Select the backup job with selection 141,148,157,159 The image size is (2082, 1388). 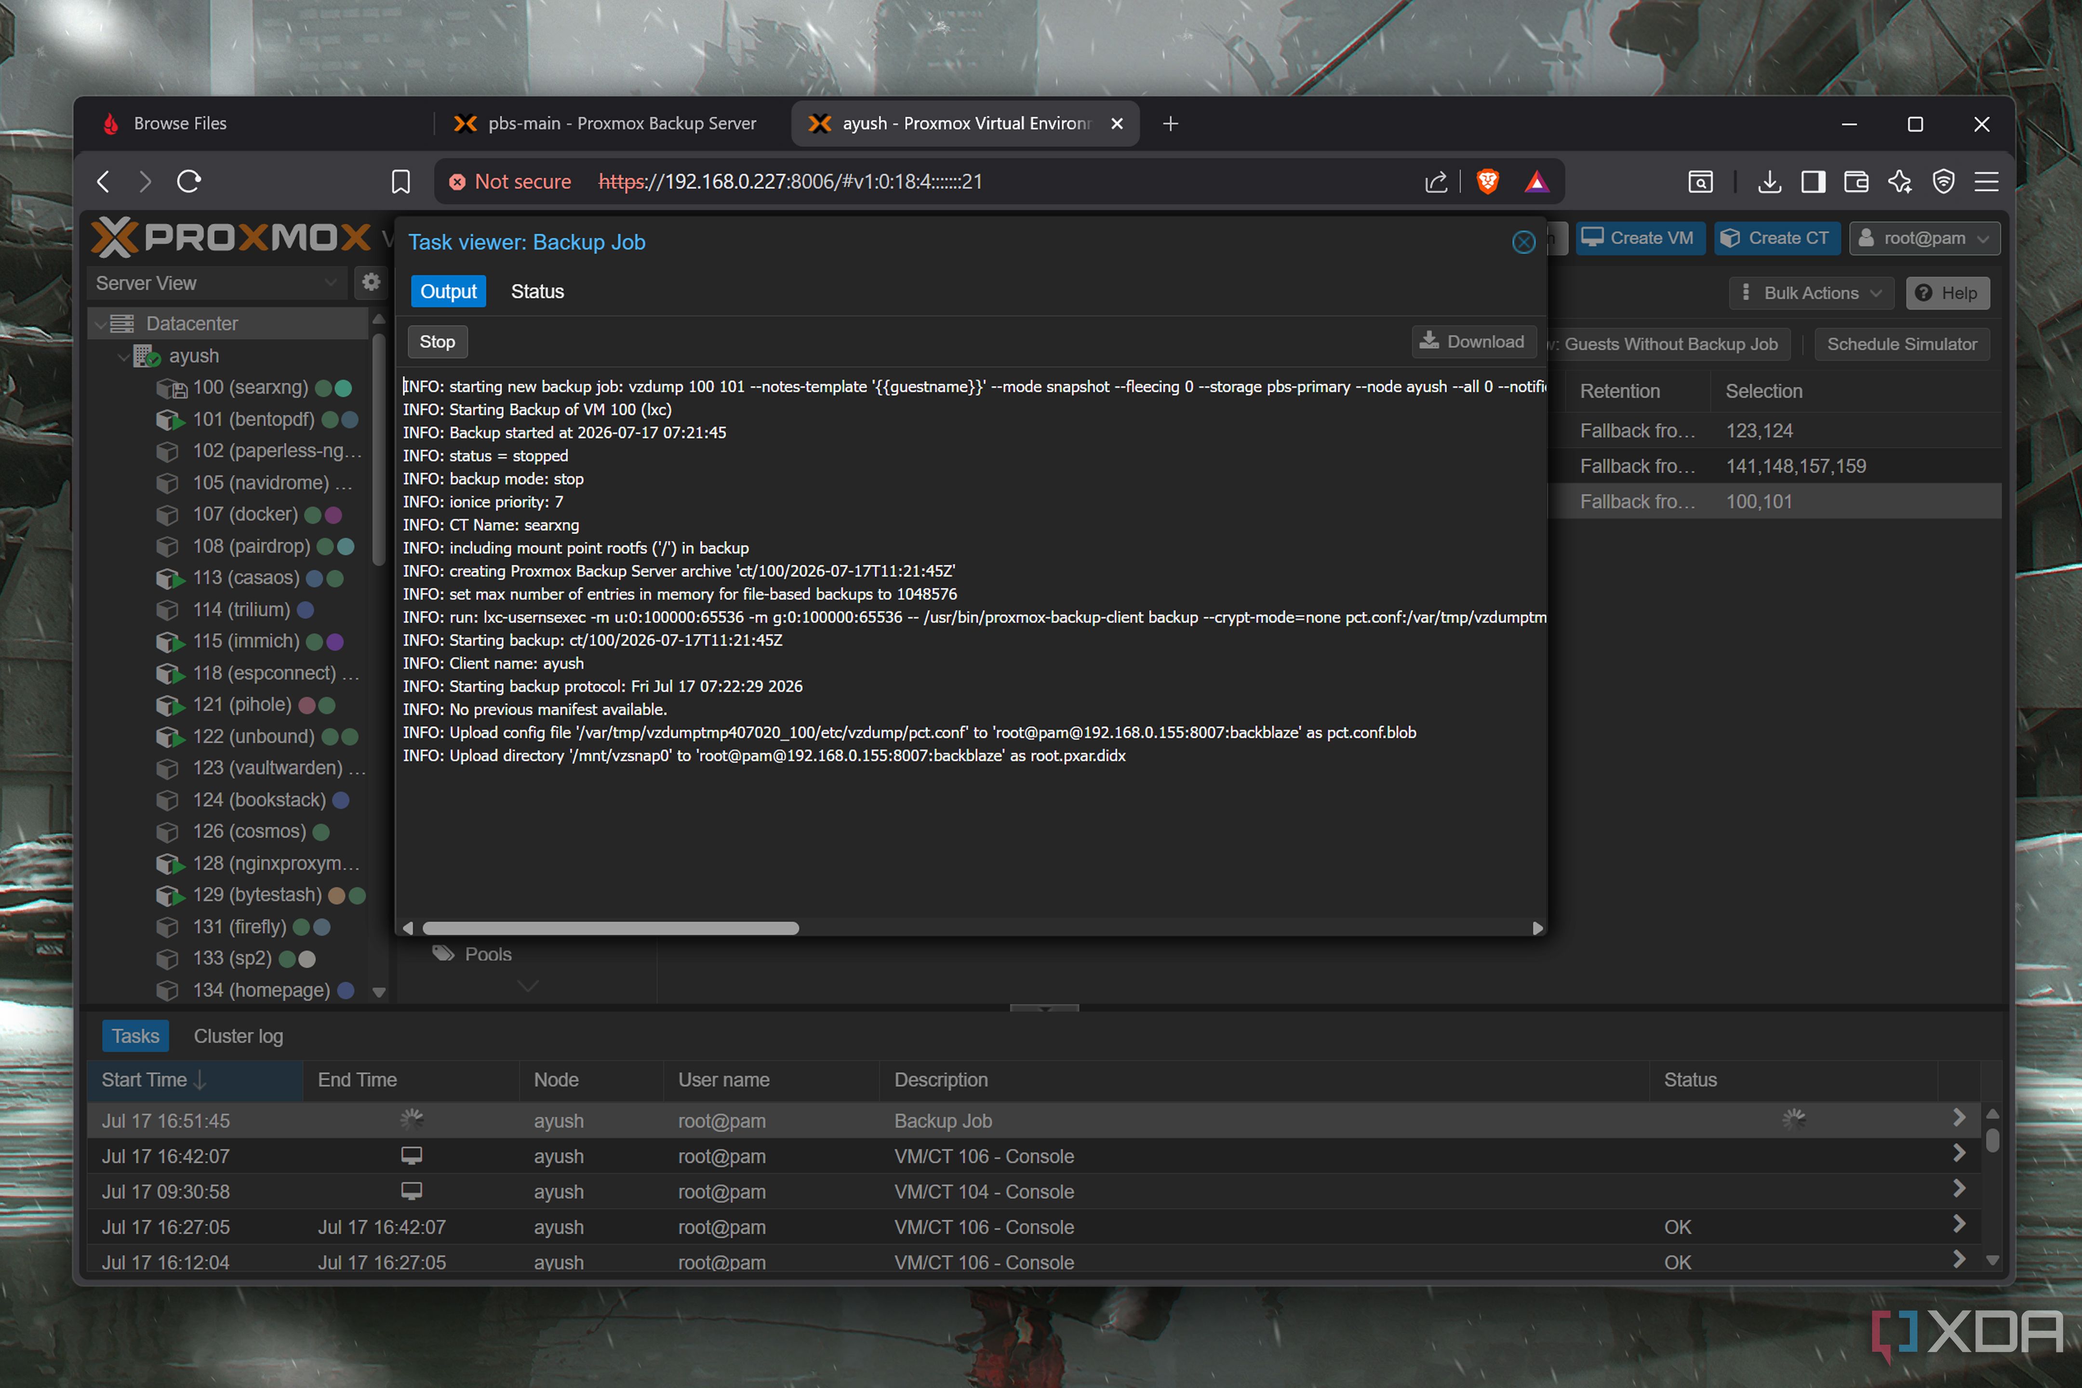[1775, 467]
